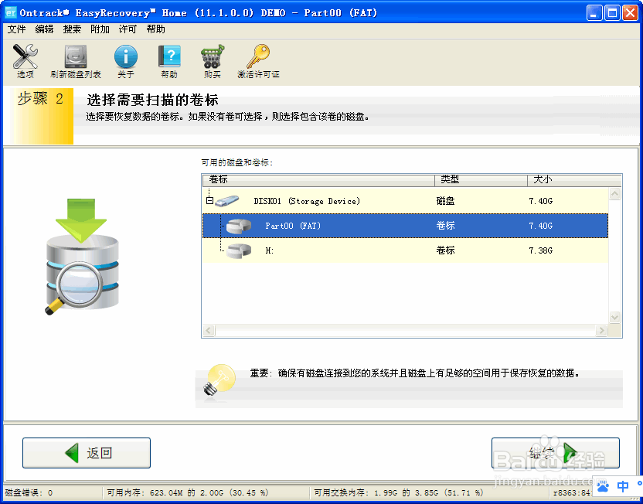Click the list scroll up arrow
The image size is (643, 504).
[x=614, y=193]
